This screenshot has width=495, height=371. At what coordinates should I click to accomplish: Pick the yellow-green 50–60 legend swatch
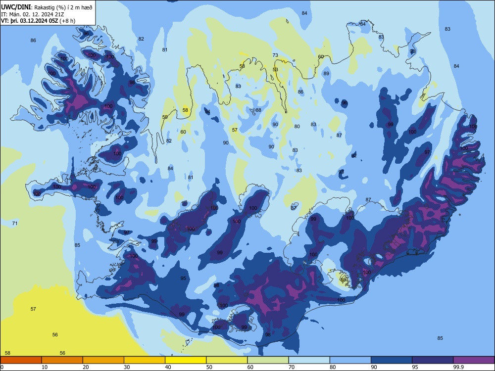pos(227,360)
